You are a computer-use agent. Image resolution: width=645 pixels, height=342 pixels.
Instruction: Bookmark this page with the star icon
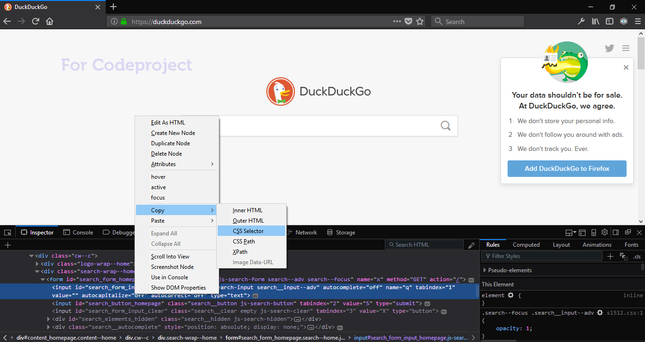click(x=420, y=21)
